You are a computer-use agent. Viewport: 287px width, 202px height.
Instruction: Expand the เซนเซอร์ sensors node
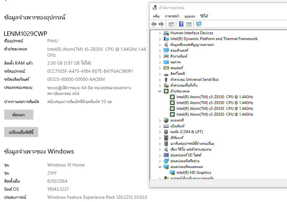click(160, 68)
